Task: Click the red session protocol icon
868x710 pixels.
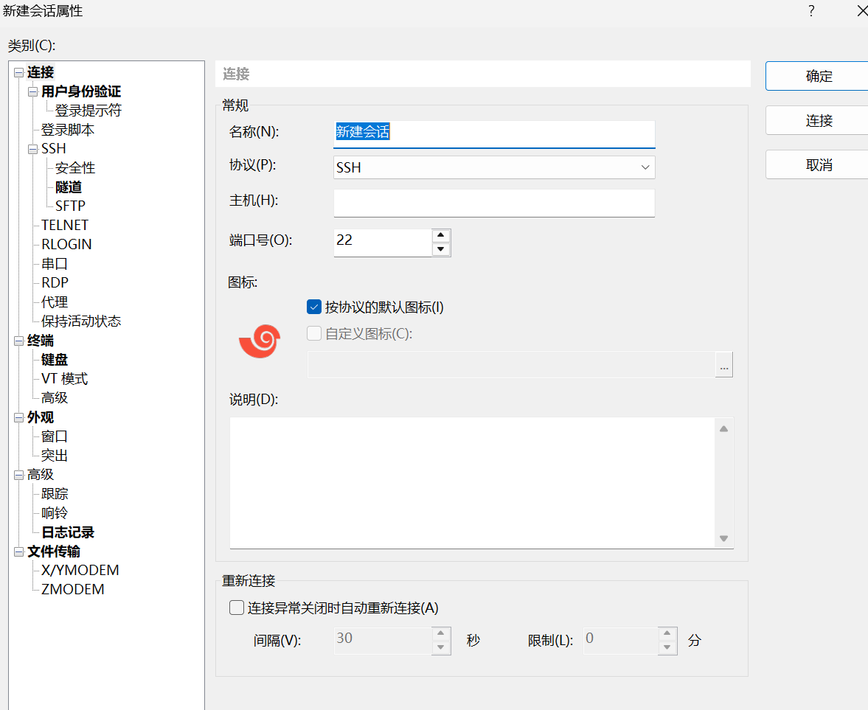Action: click(x=260, y=341)
